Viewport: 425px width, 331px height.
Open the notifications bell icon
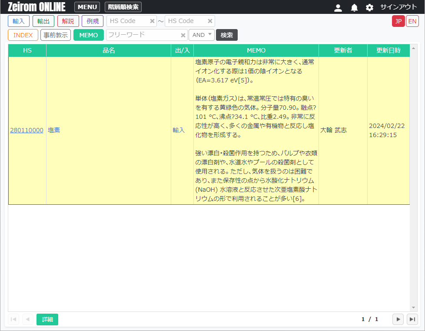[x=354, y=7]
